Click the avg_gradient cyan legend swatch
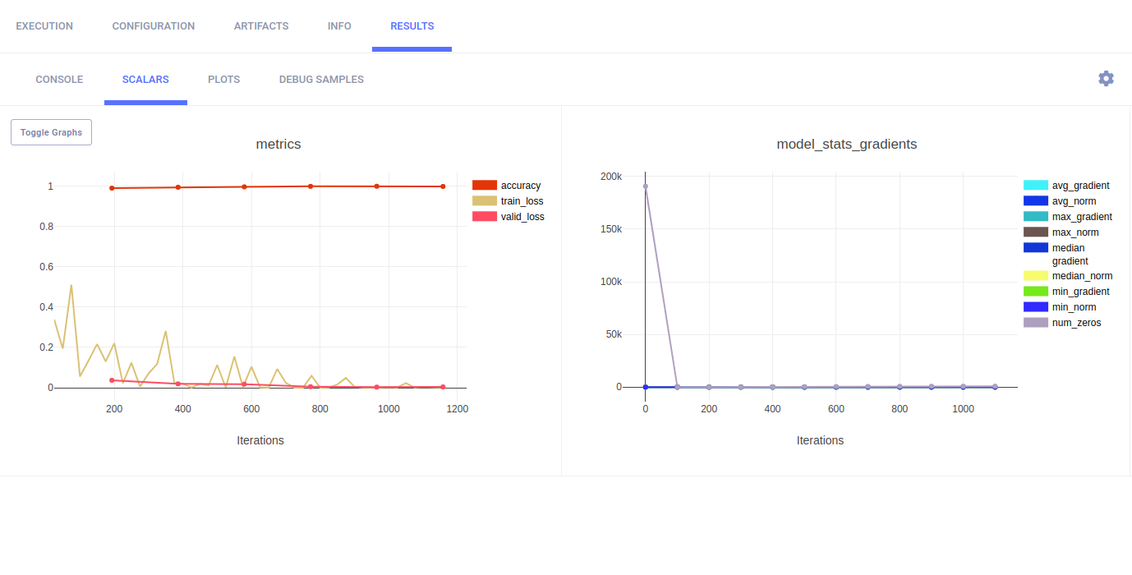Viewport: 1132px width, 575px height. point(1035,186)
